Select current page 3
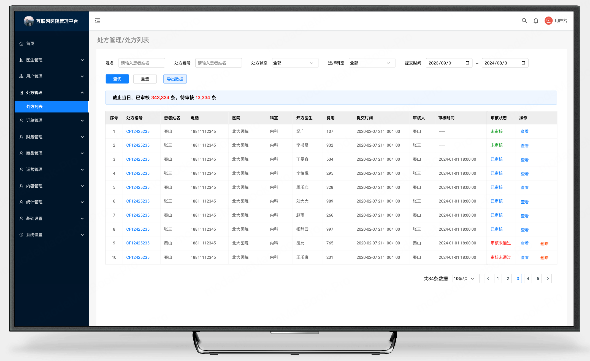 [x=518, y=279]
